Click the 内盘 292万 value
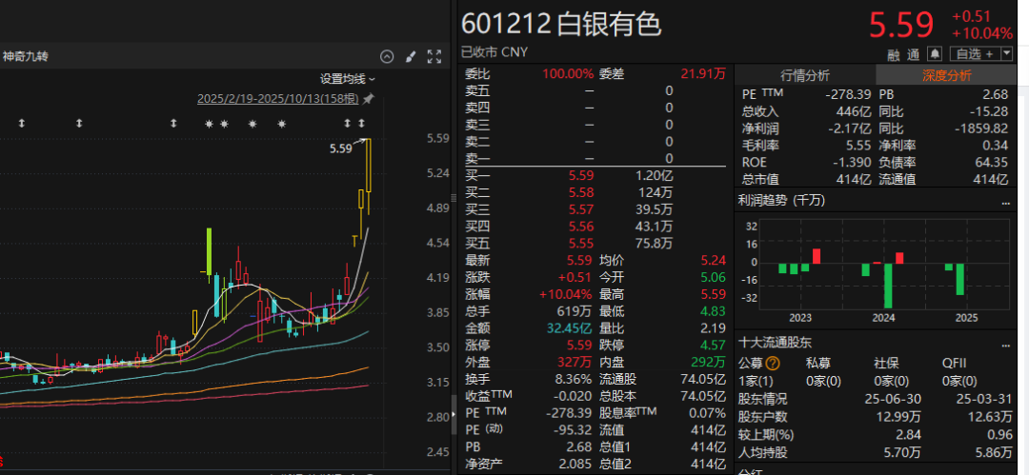1029x475 pixels. 709,362
